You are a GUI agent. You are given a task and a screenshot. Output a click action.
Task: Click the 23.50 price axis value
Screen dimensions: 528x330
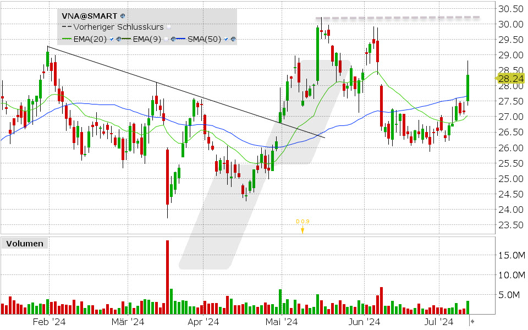(511, 225)
